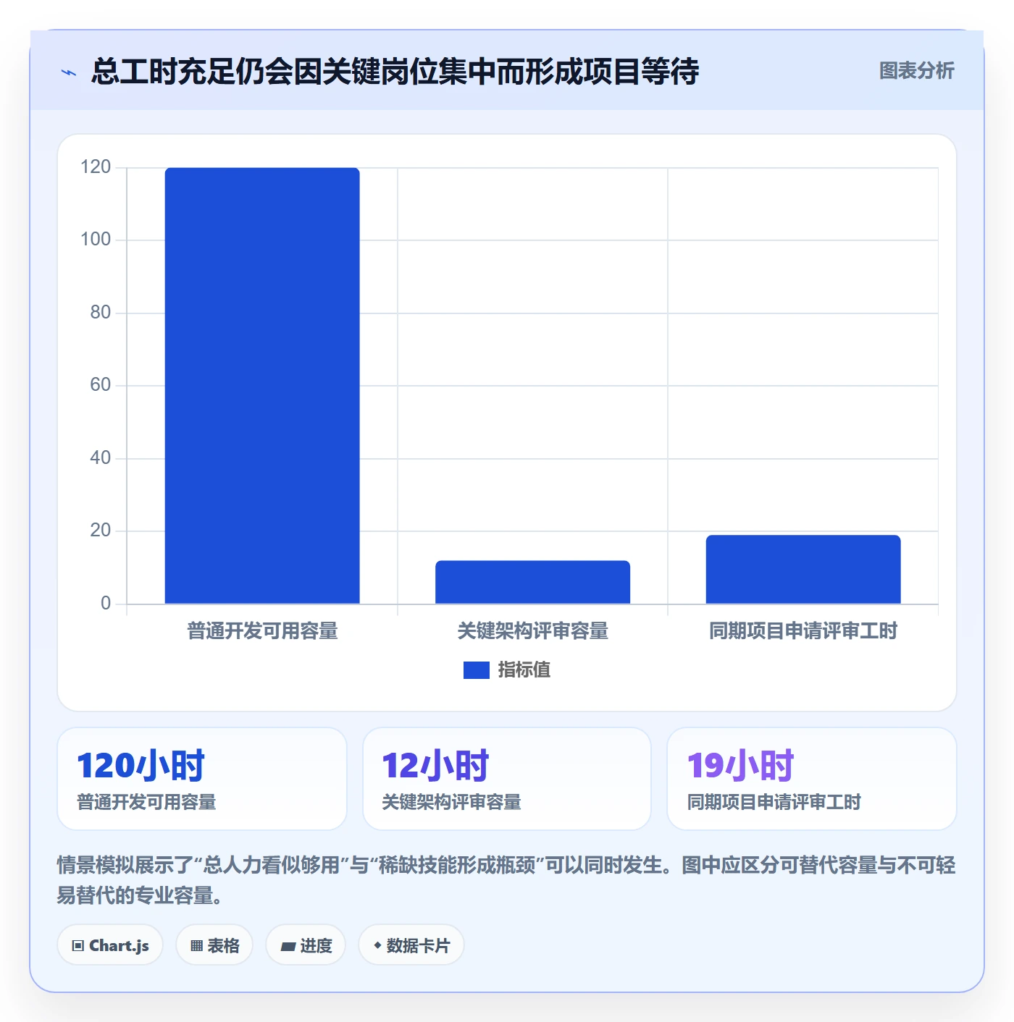Click the 表格 tag grid icon
Image resolution: width=1014 pixels, height=1022 pixels.
click(x=196, y=946)
